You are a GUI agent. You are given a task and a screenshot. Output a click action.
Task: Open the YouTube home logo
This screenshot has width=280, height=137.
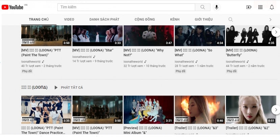12,7
